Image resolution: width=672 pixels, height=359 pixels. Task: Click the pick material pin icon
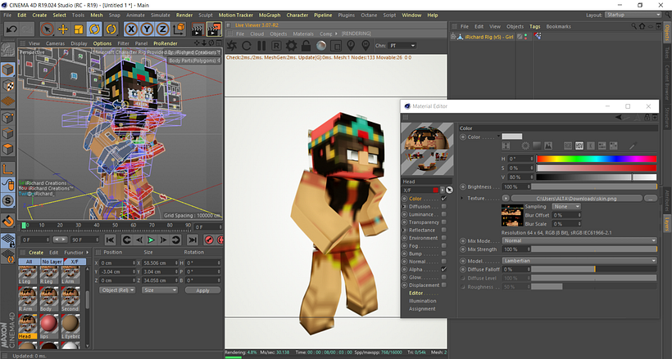pyautogui.click(x=366, y=45)
